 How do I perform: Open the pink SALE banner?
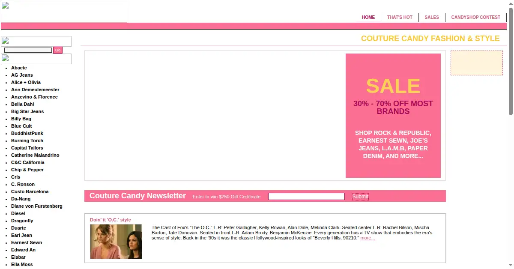(x=393, y=116)
